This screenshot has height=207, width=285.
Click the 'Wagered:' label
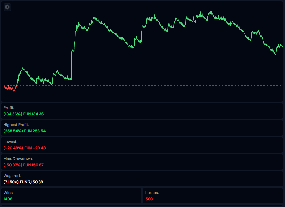[x=12, y=176]
